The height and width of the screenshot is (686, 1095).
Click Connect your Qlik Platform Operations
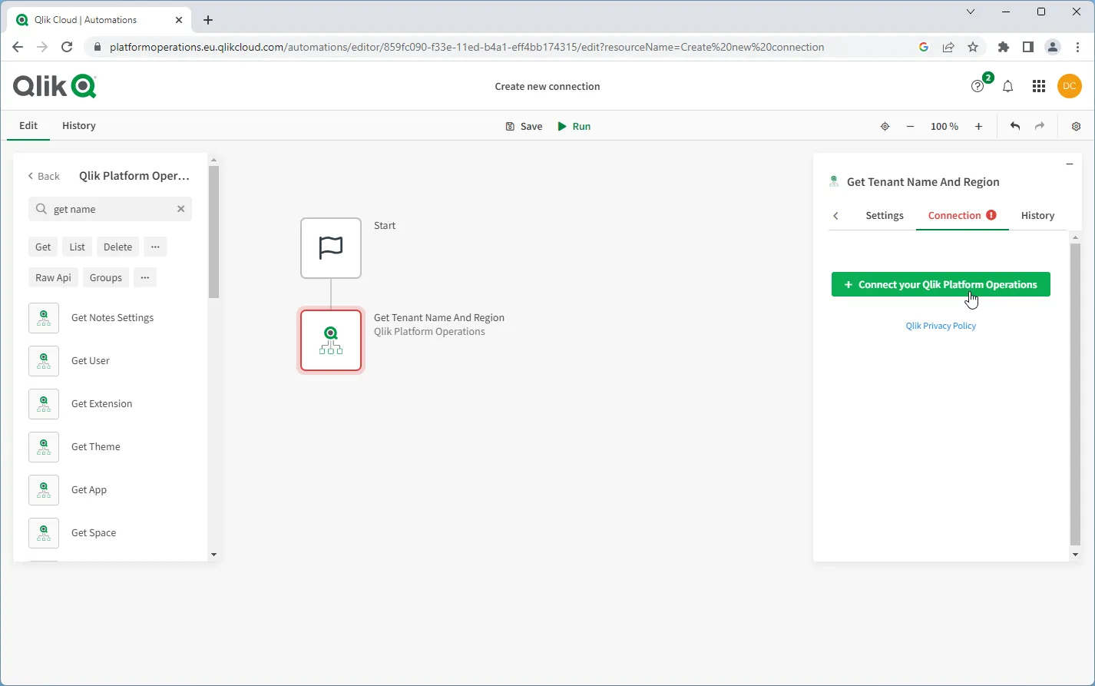coord(941,284)
